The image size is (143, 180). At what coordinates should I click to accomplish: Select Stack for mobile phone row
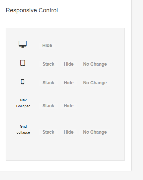point(48,83)
